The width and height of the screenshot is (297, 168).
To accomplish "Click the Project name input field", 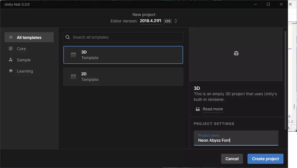I will 236,140.
